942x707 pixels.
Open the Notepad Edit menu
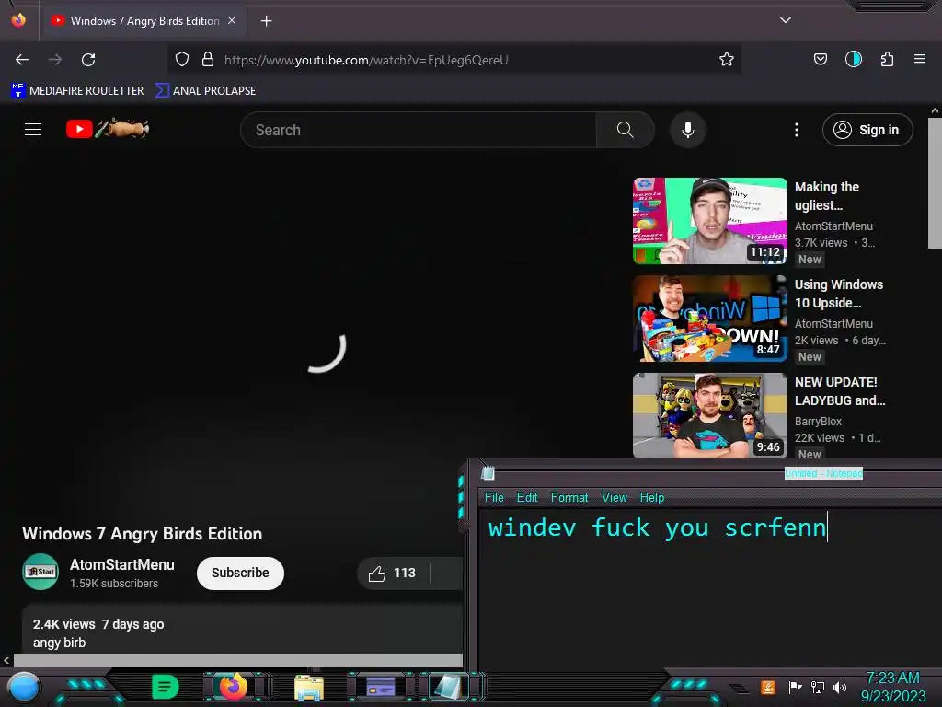tap(527, 498)
